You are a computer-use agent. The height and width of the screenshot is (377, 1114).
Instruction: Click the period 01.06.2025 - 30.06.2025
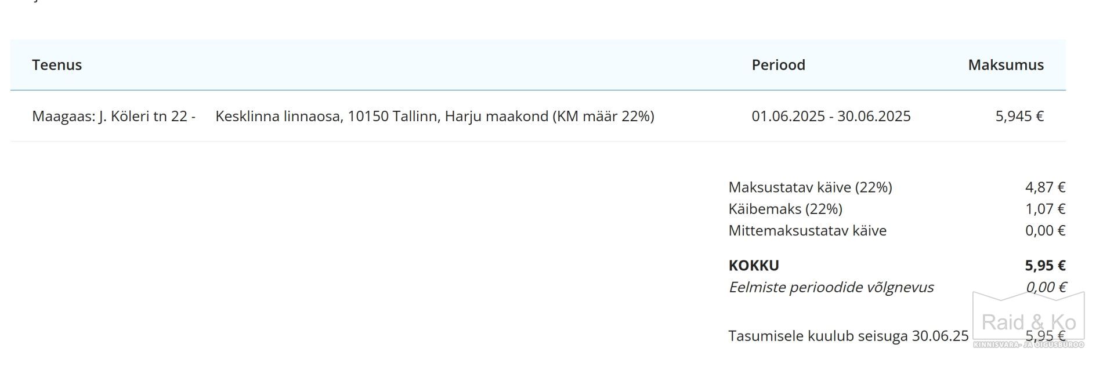[x=831, y=116]
